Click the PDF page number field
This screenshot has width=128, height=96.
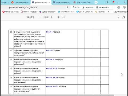click(28, 17)
